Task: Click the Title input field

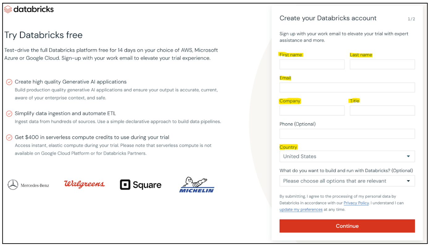Action: (382, 110)
